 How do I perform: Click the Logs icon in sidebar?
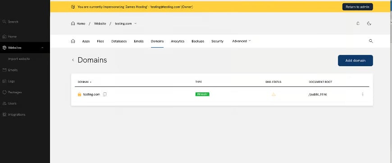coord(4,81)
